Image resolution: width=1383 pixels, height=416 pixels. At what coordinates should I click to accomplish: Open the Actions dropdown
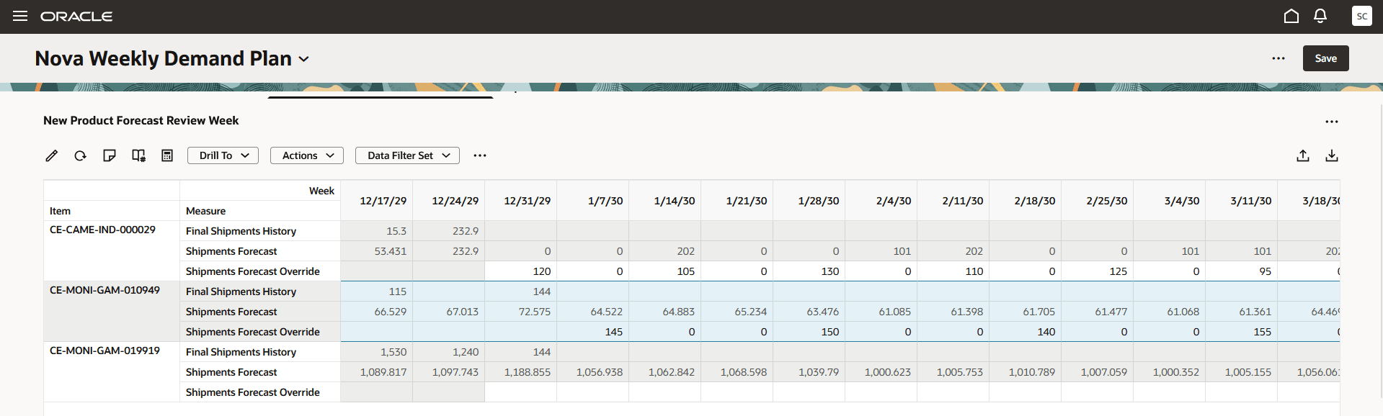coord(307,155)
